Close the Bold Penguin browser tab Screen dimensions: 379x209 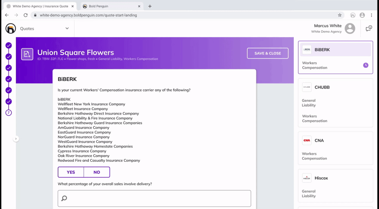(139, 6)
